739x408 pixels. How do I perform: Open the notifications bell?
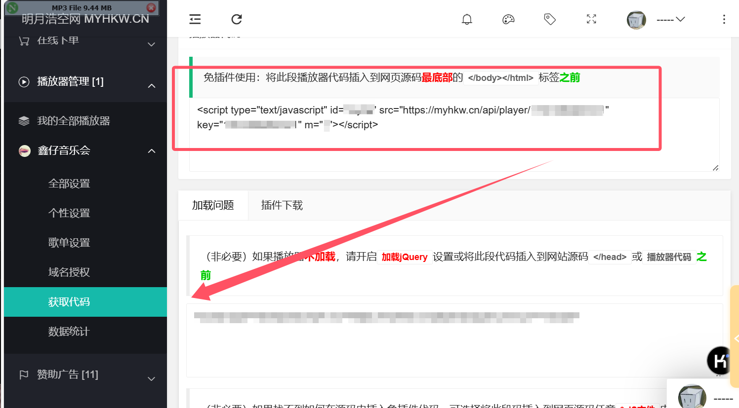467,19
